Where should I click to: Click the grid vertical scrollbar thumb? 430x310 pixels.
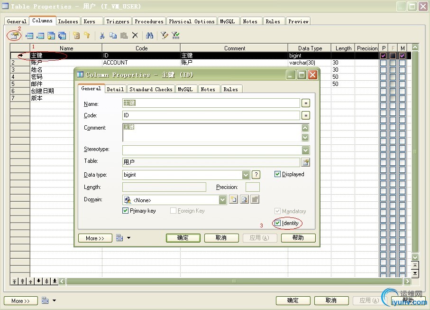(415, 151)
